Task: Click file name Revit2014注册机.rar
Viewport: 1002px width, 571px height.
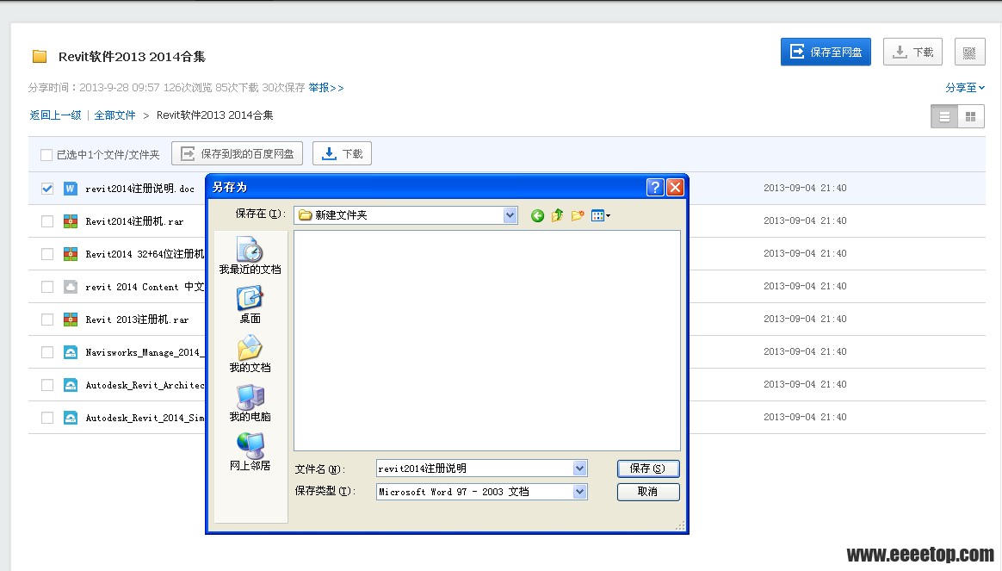Action: [135, 221]
